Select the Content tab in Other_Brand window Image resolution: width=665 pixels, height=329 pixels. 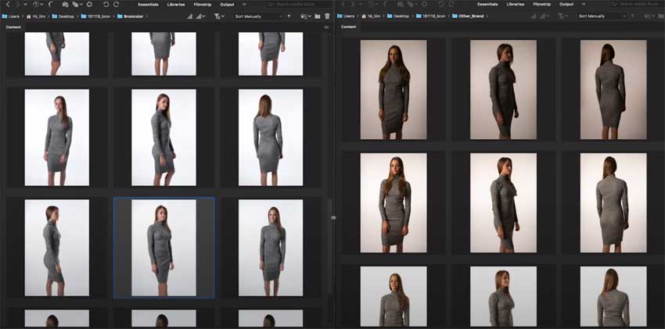pos(349,27)
